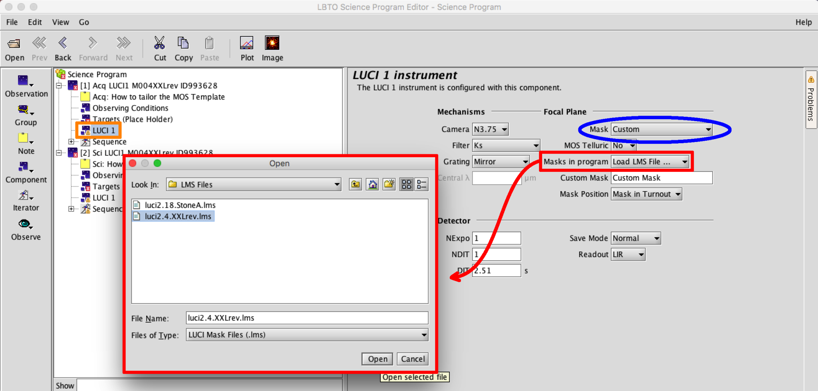Select the Acq: How to tailor note
The height and width of the screenshot is (391, 818).
click(x=158, y=97)
